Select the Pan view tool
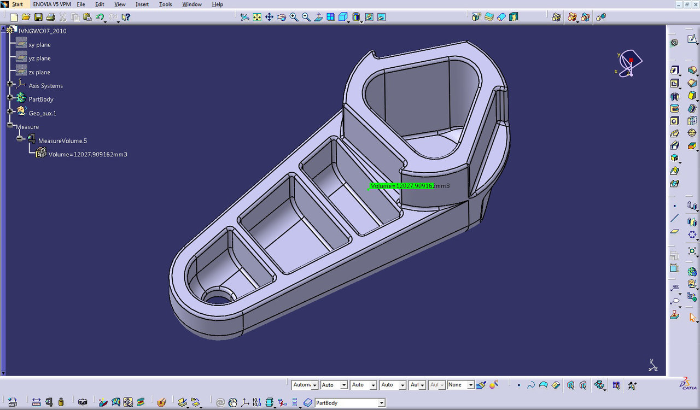This screenshot has width=700, height=410. (x=269, y=17)
